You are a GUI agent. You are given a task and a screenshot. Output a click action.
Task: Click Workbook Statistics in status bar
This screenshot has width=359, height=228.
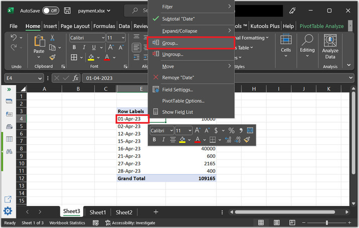click(x=67, y=223)
